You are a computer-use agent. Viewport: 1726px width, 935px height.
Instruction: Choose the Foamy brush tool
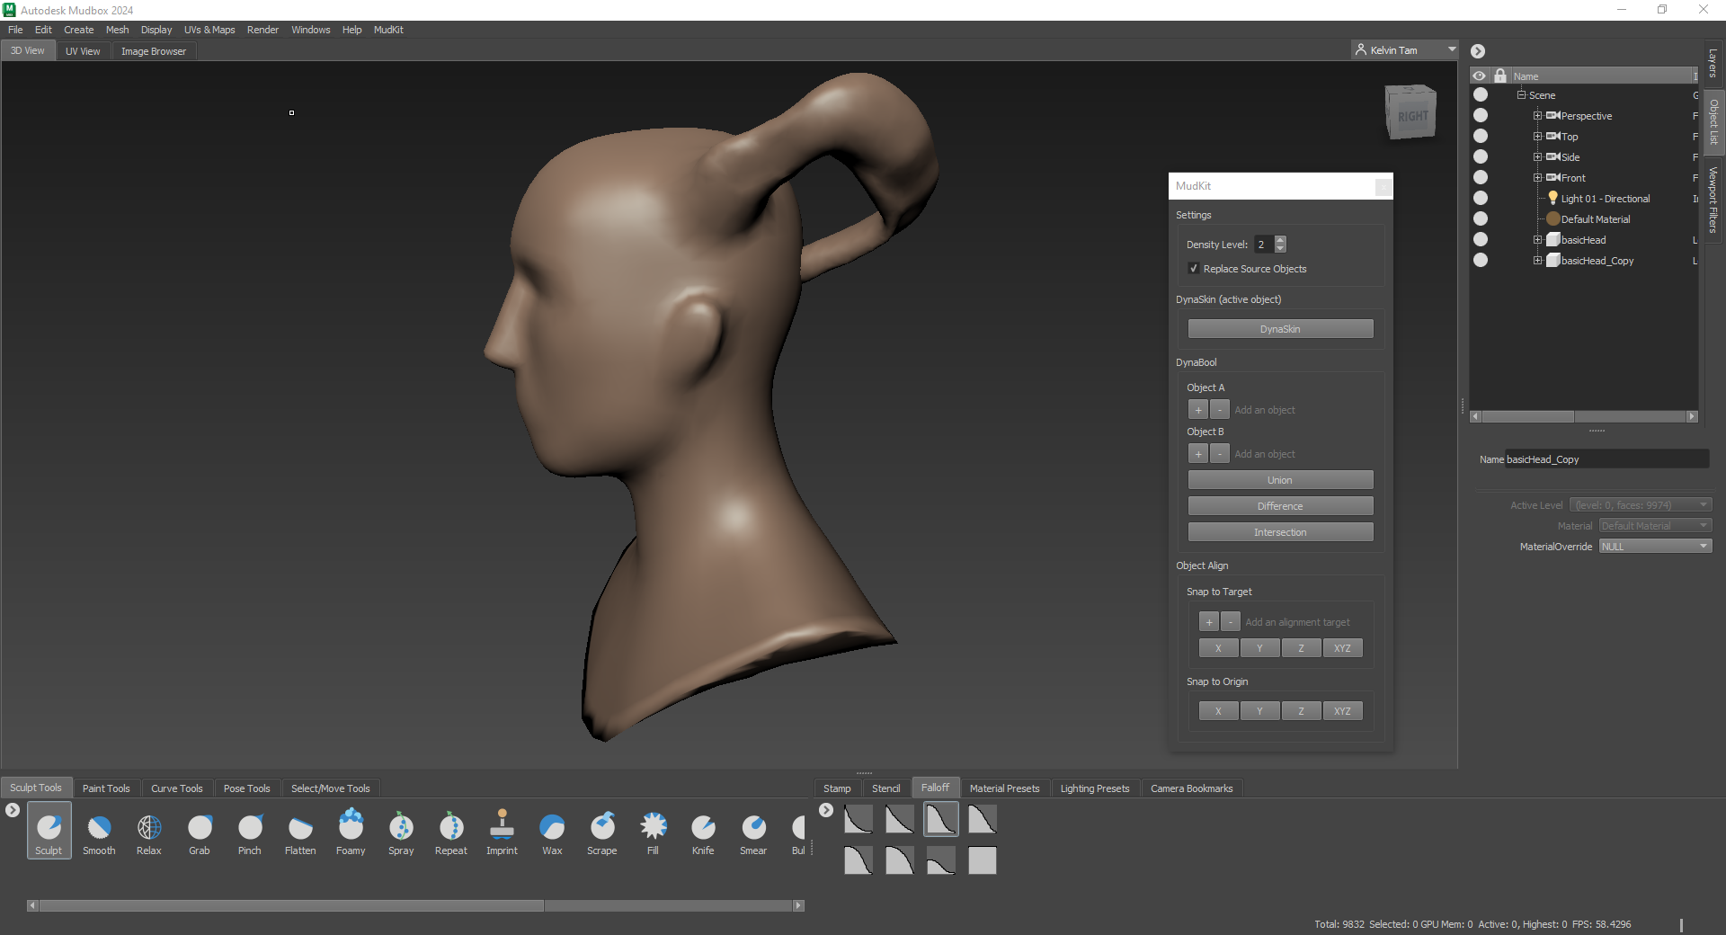tap(351, 828)
